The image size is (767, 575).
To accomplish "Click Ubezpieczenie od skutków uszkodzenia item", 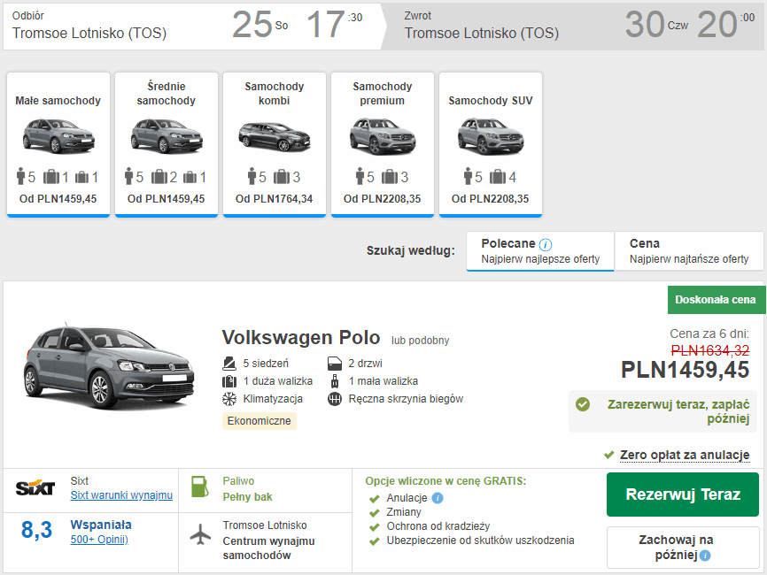I will (480, 540).
